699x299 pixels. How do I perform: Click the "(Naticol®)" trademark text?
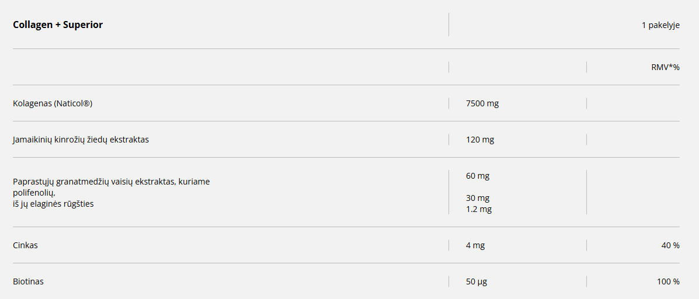73,103
